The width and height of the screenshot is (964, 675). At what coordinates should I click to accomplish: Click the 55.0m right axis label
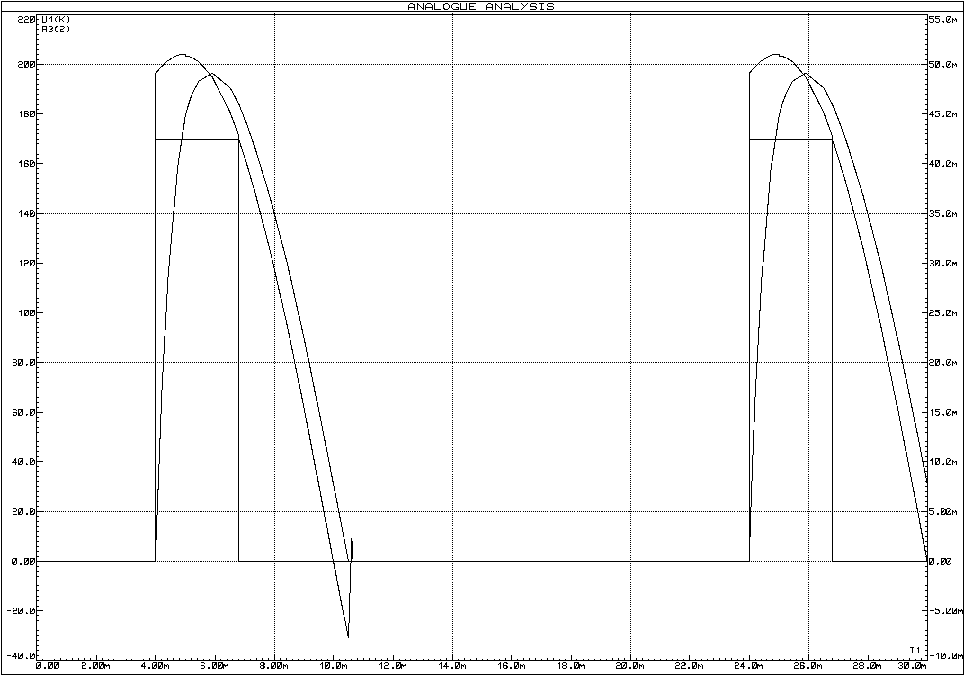[x=943, y=20]
